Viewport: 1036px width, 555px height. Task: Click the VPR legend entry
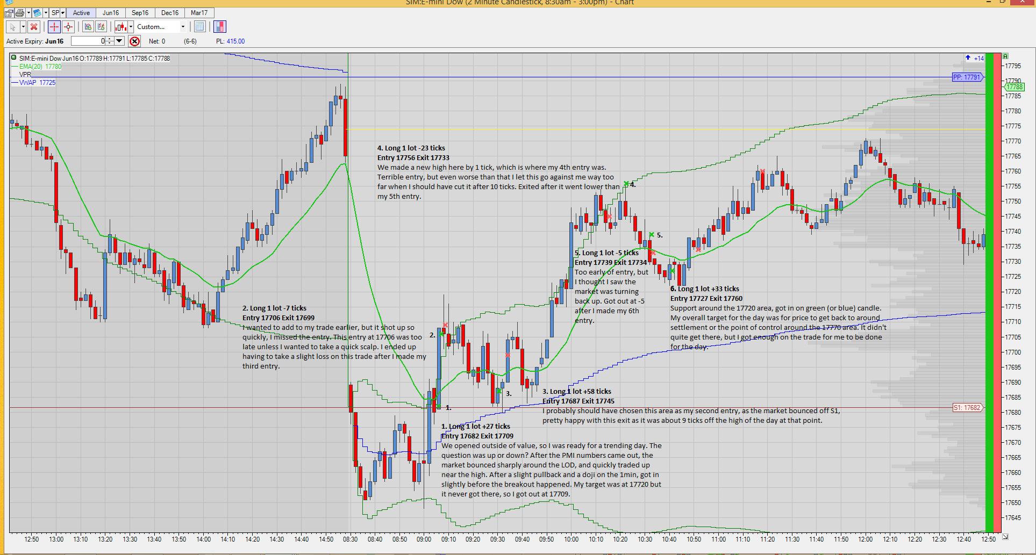pos(25,75)
